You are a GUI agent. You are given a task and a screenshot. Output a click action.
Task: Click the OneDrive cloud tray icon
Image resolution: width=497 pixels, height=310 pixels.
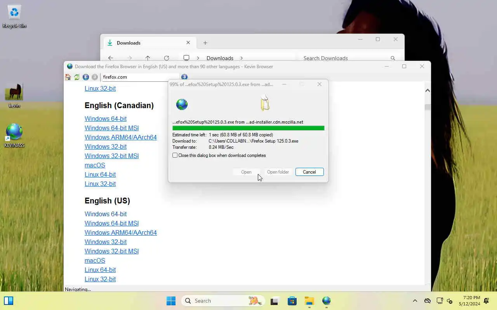pyautogui.click(x=427, y=301)
